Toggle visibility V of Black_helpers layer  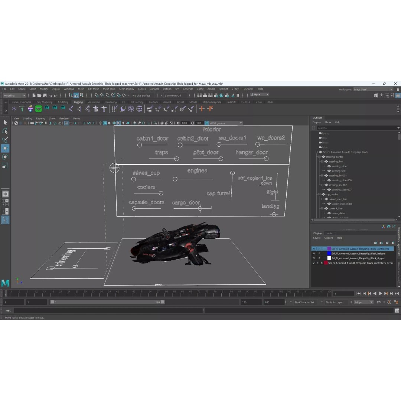[x=314, y=254]
